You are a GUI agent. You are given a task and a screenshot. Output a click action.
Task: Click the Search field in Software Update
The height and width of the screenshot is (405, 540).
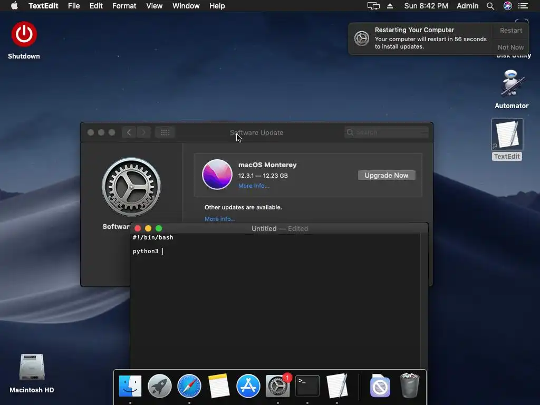(x=387, y=132)
